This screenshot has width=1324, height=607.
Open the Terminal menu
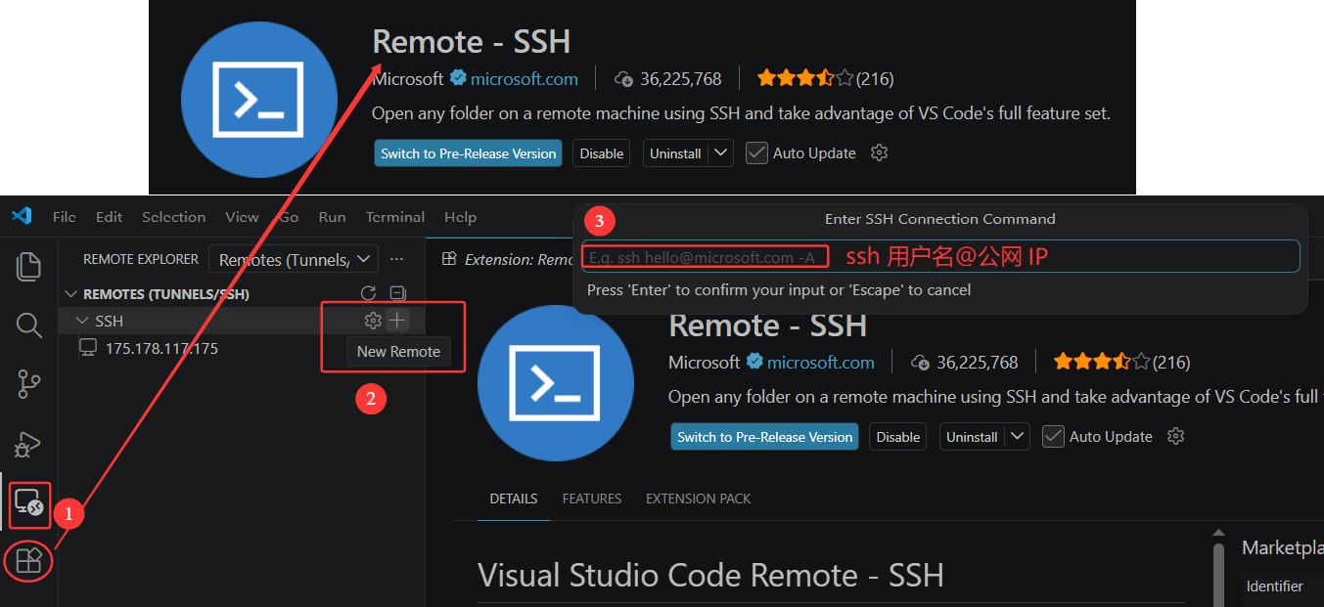pos(395,217)
